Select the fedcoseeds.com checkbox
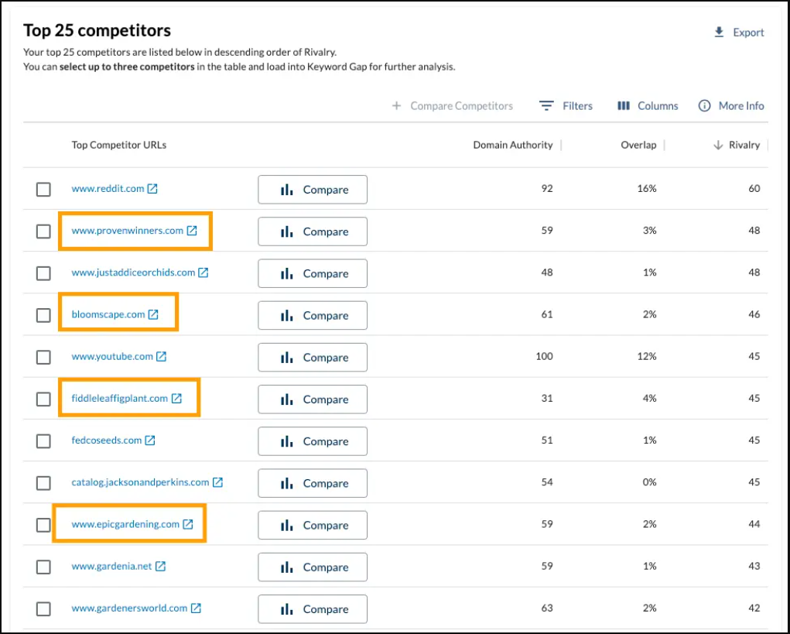 coord(43,441)
